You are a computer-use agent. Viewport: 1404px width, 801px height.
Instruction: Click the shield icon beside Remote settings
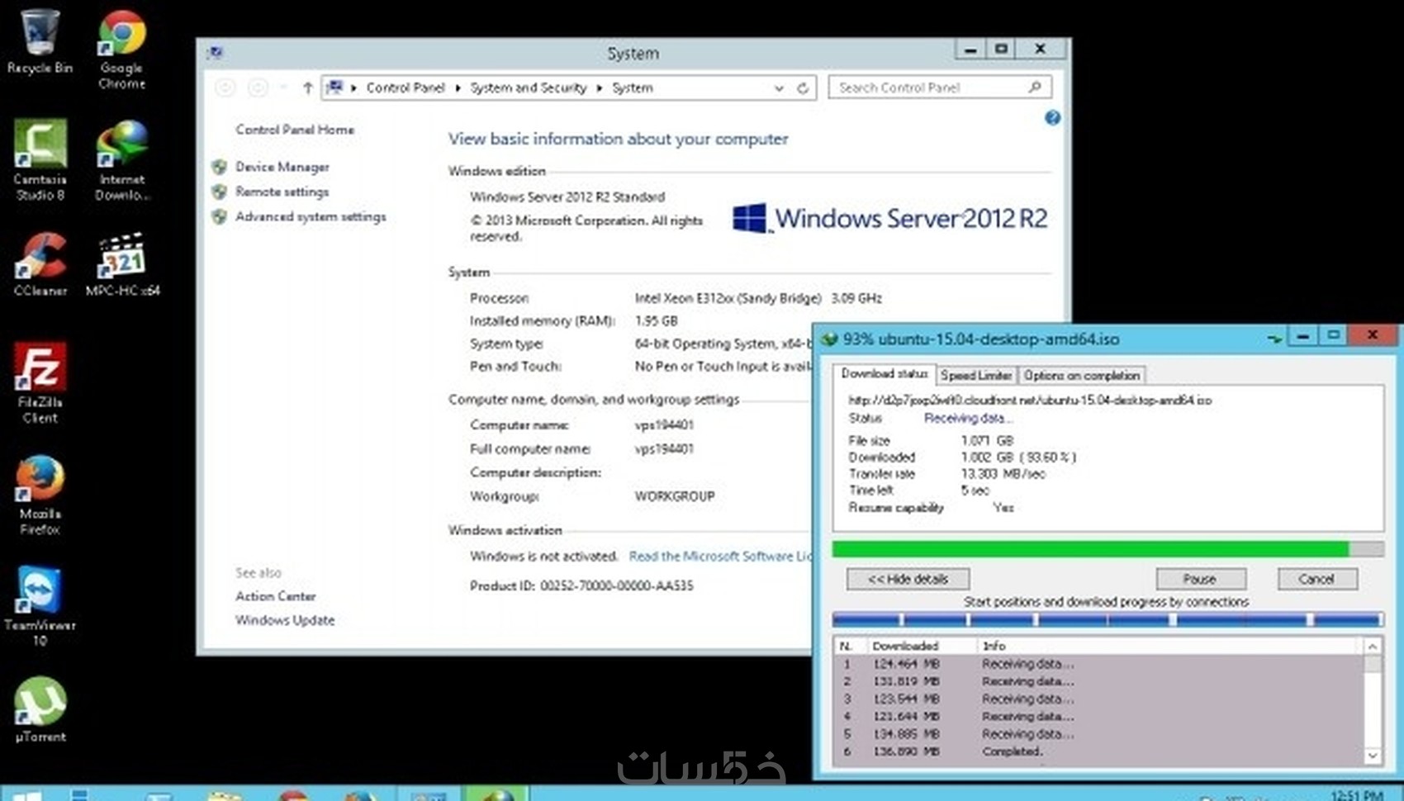pyautogui.click(x=219, y=192)
